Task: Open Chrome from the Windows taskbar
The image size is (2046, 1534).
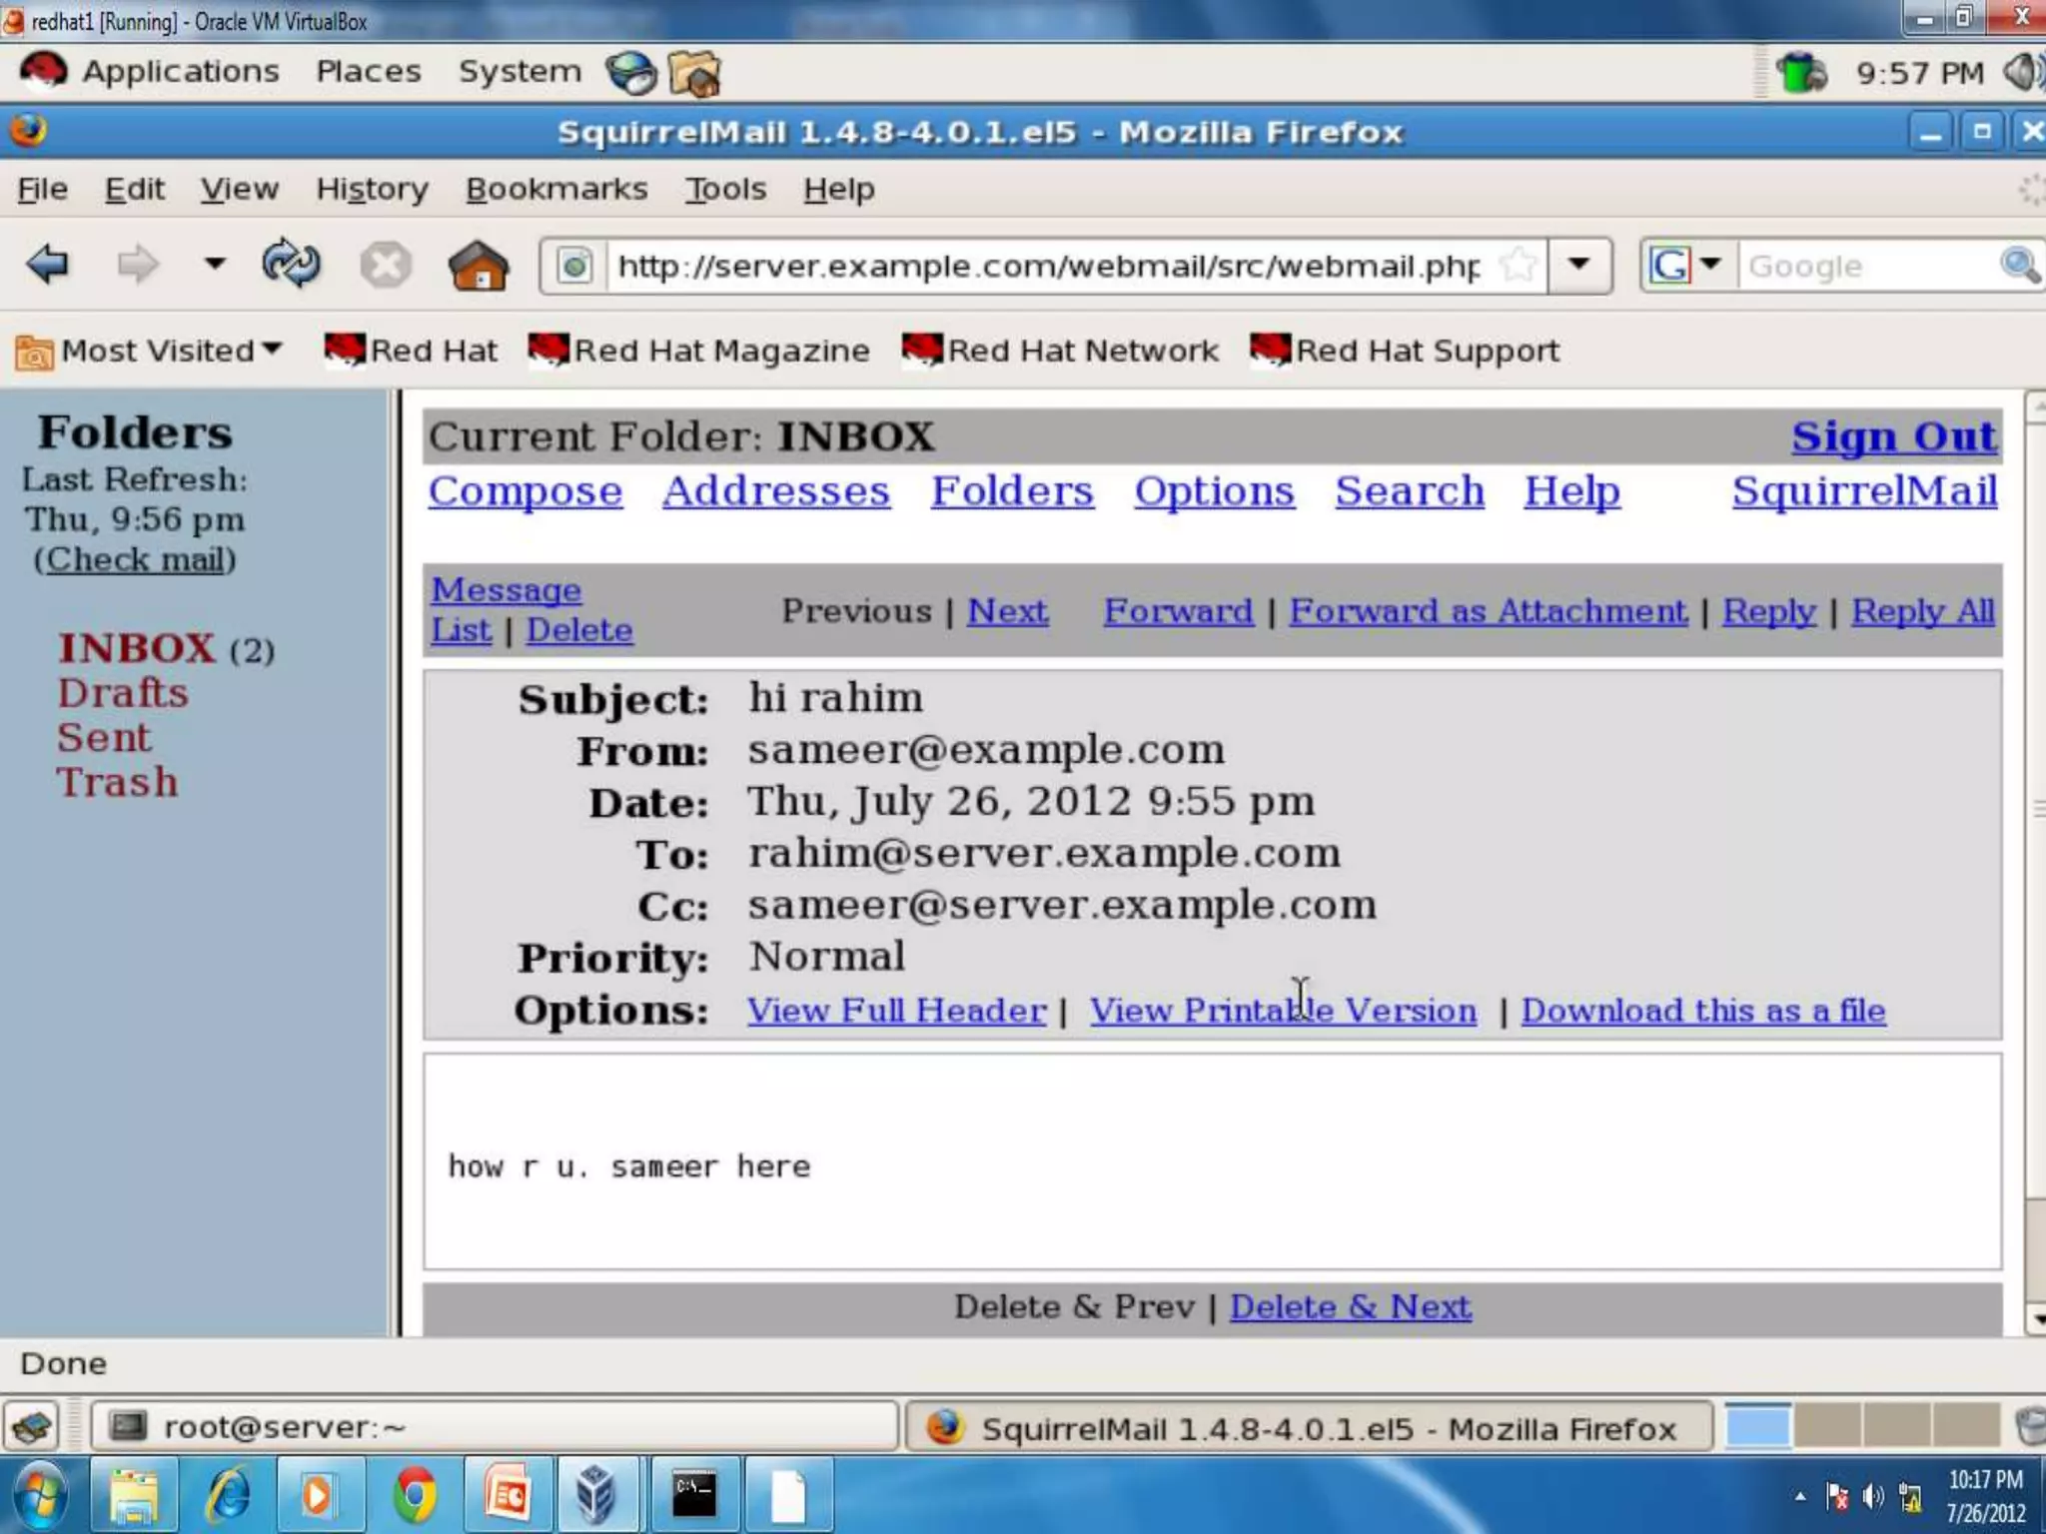Action: 414,1496
